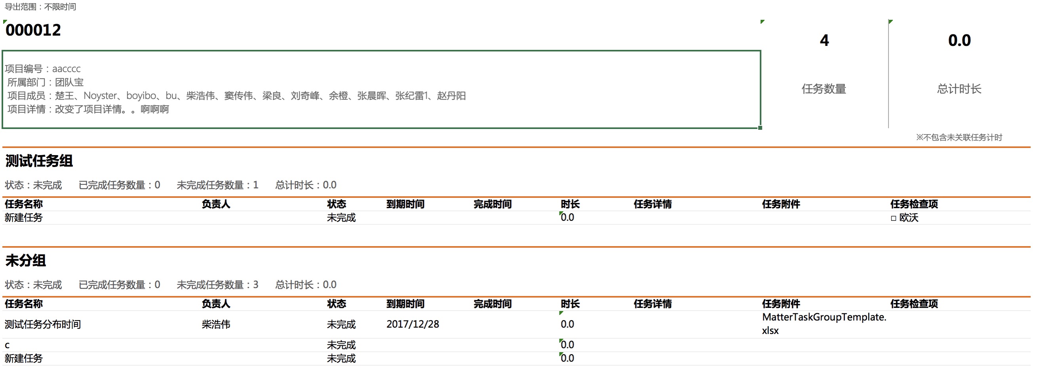
Task: Select the project title 000012
Action: point(32,30)
